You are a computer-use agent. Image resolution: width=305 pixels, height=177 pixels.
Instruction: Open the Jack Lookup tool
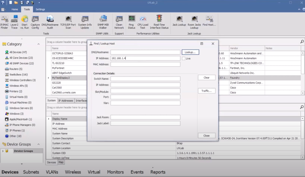click(x=179, y=21)
